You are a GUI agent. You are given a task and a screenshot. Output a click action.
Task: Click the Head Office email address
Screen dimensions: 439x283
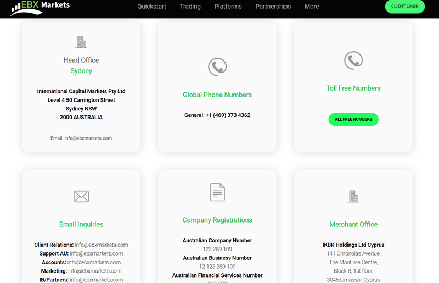click(88, 138)
